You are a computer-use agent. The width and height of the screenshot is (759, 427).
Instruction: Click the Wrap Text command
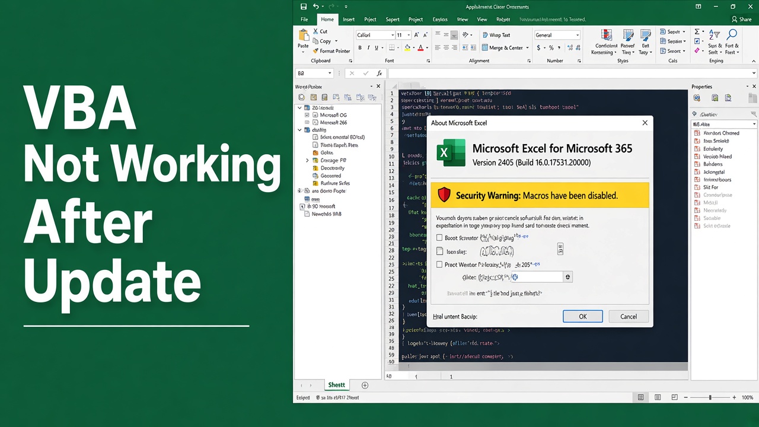[496, 35]
